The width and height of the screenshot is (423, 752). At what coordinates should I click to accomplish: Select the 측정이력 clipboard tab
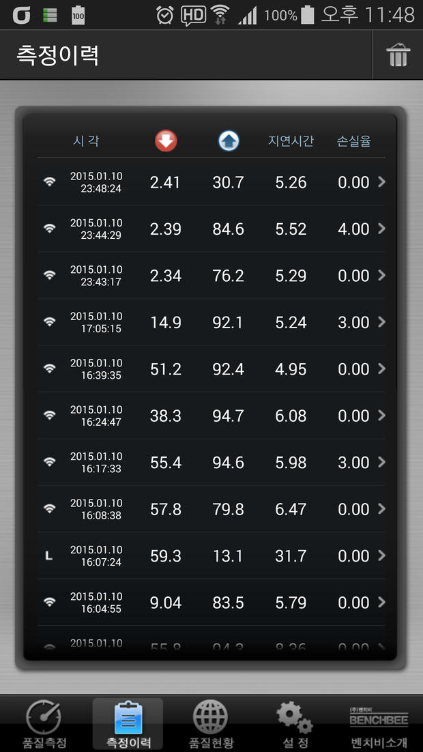pyautogui.click(x=128, y=724)
